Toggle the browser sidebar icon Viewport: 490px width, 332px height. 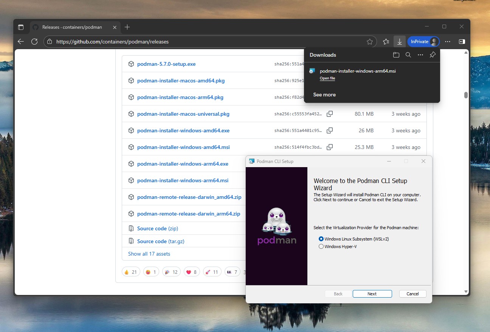[x=462, y=42]
